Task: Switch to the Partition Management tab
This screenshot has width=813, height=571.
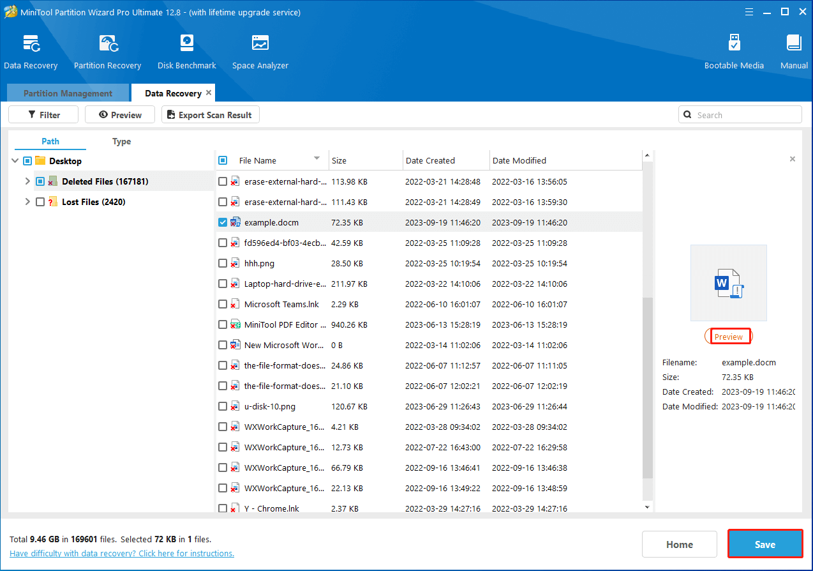Action: [x=68, y=93]
